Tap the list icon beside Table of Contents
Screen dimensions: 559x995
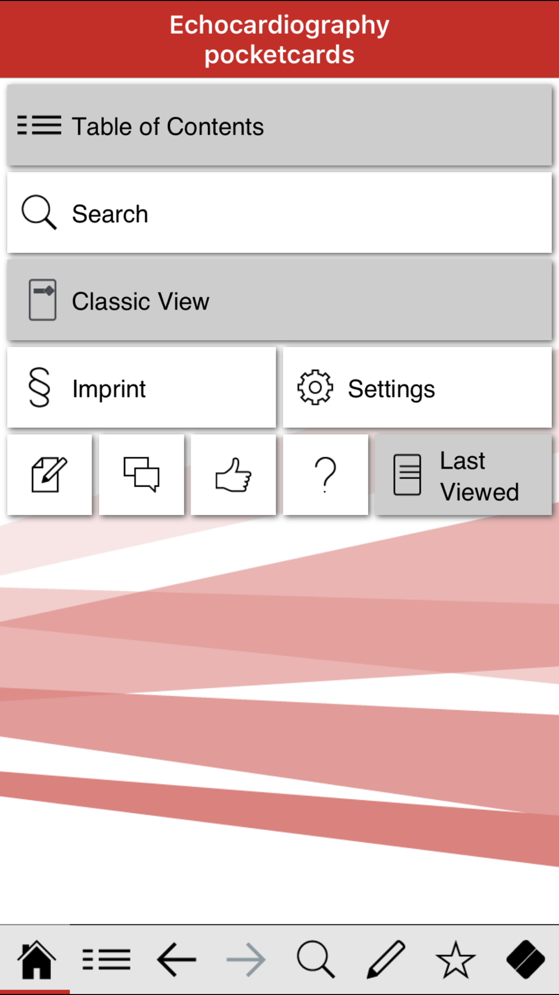pos(39,125)
